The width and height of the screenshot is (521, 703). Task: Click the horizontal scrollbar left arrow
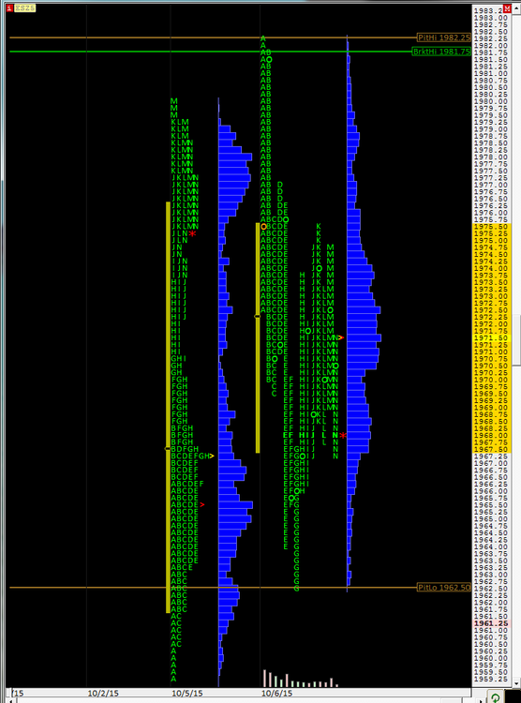coord(10,700)
